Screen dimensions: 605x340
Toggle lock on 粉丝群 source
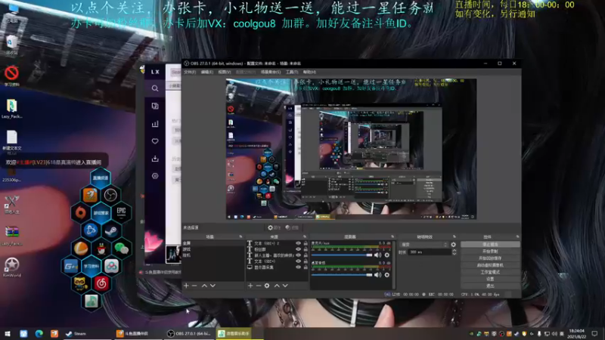[x=306, y=249]
